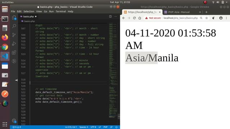The image size is (230, 129).
Task: Change indentation via Spaces: 4
Action: coord(84,127)
